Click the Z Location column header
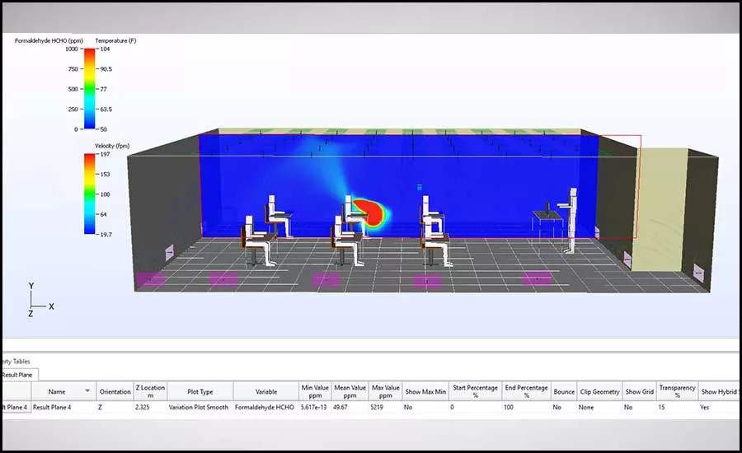This screenshot has height=453, width=742. pos(150,391)
